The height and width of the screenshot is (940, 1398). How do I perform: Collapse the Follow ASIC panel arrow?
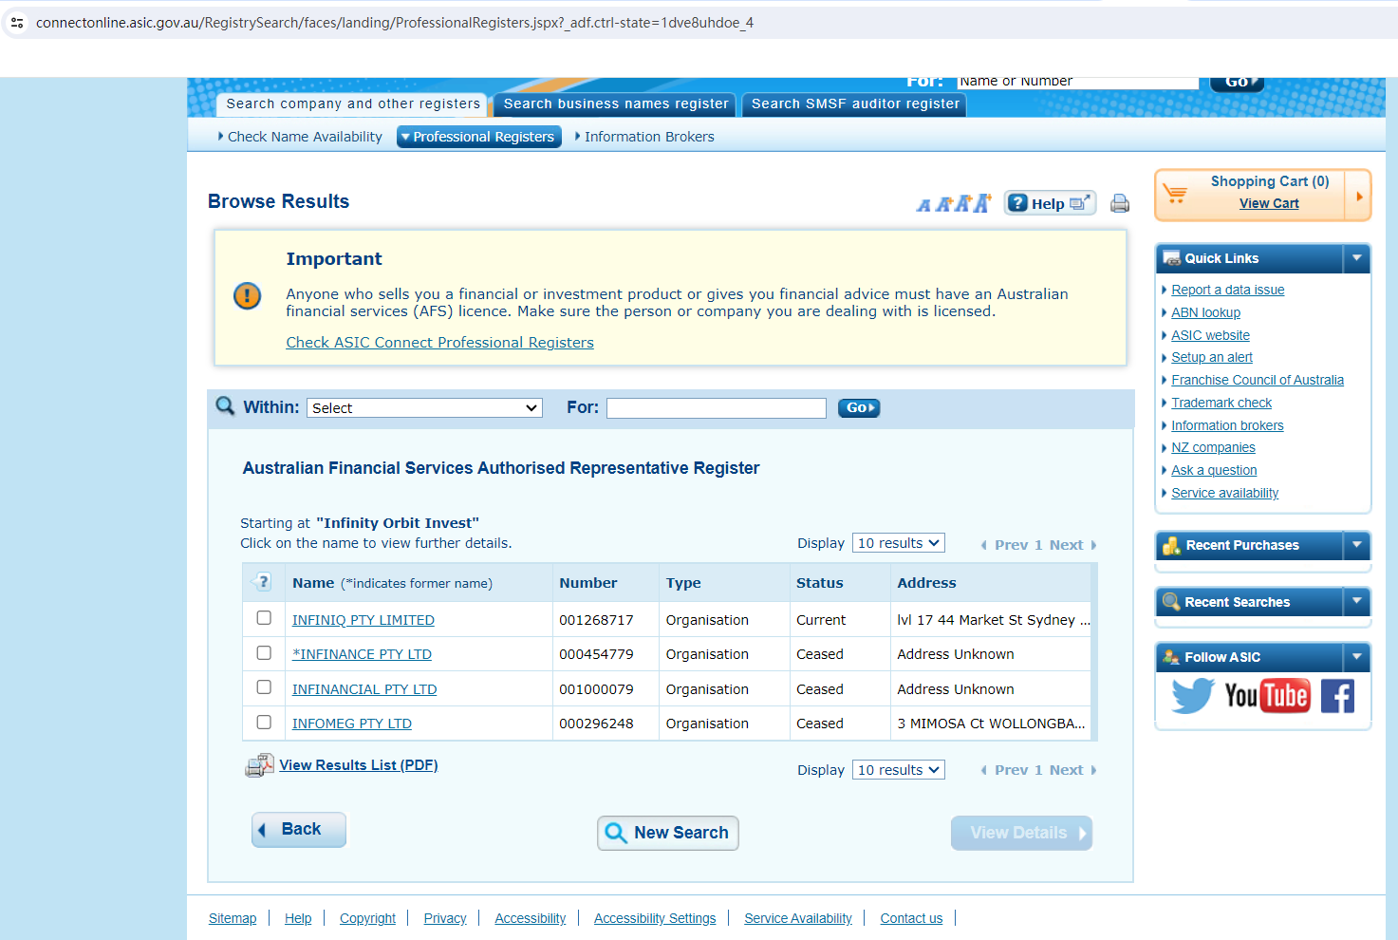tap(1357, 657)
